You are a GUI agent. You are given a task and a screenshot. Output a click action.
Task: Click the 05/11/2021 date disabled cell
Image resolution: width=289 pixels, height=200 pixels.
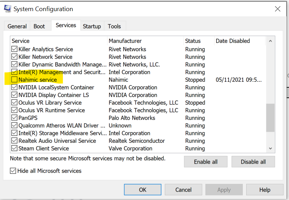tap(239, 80)
